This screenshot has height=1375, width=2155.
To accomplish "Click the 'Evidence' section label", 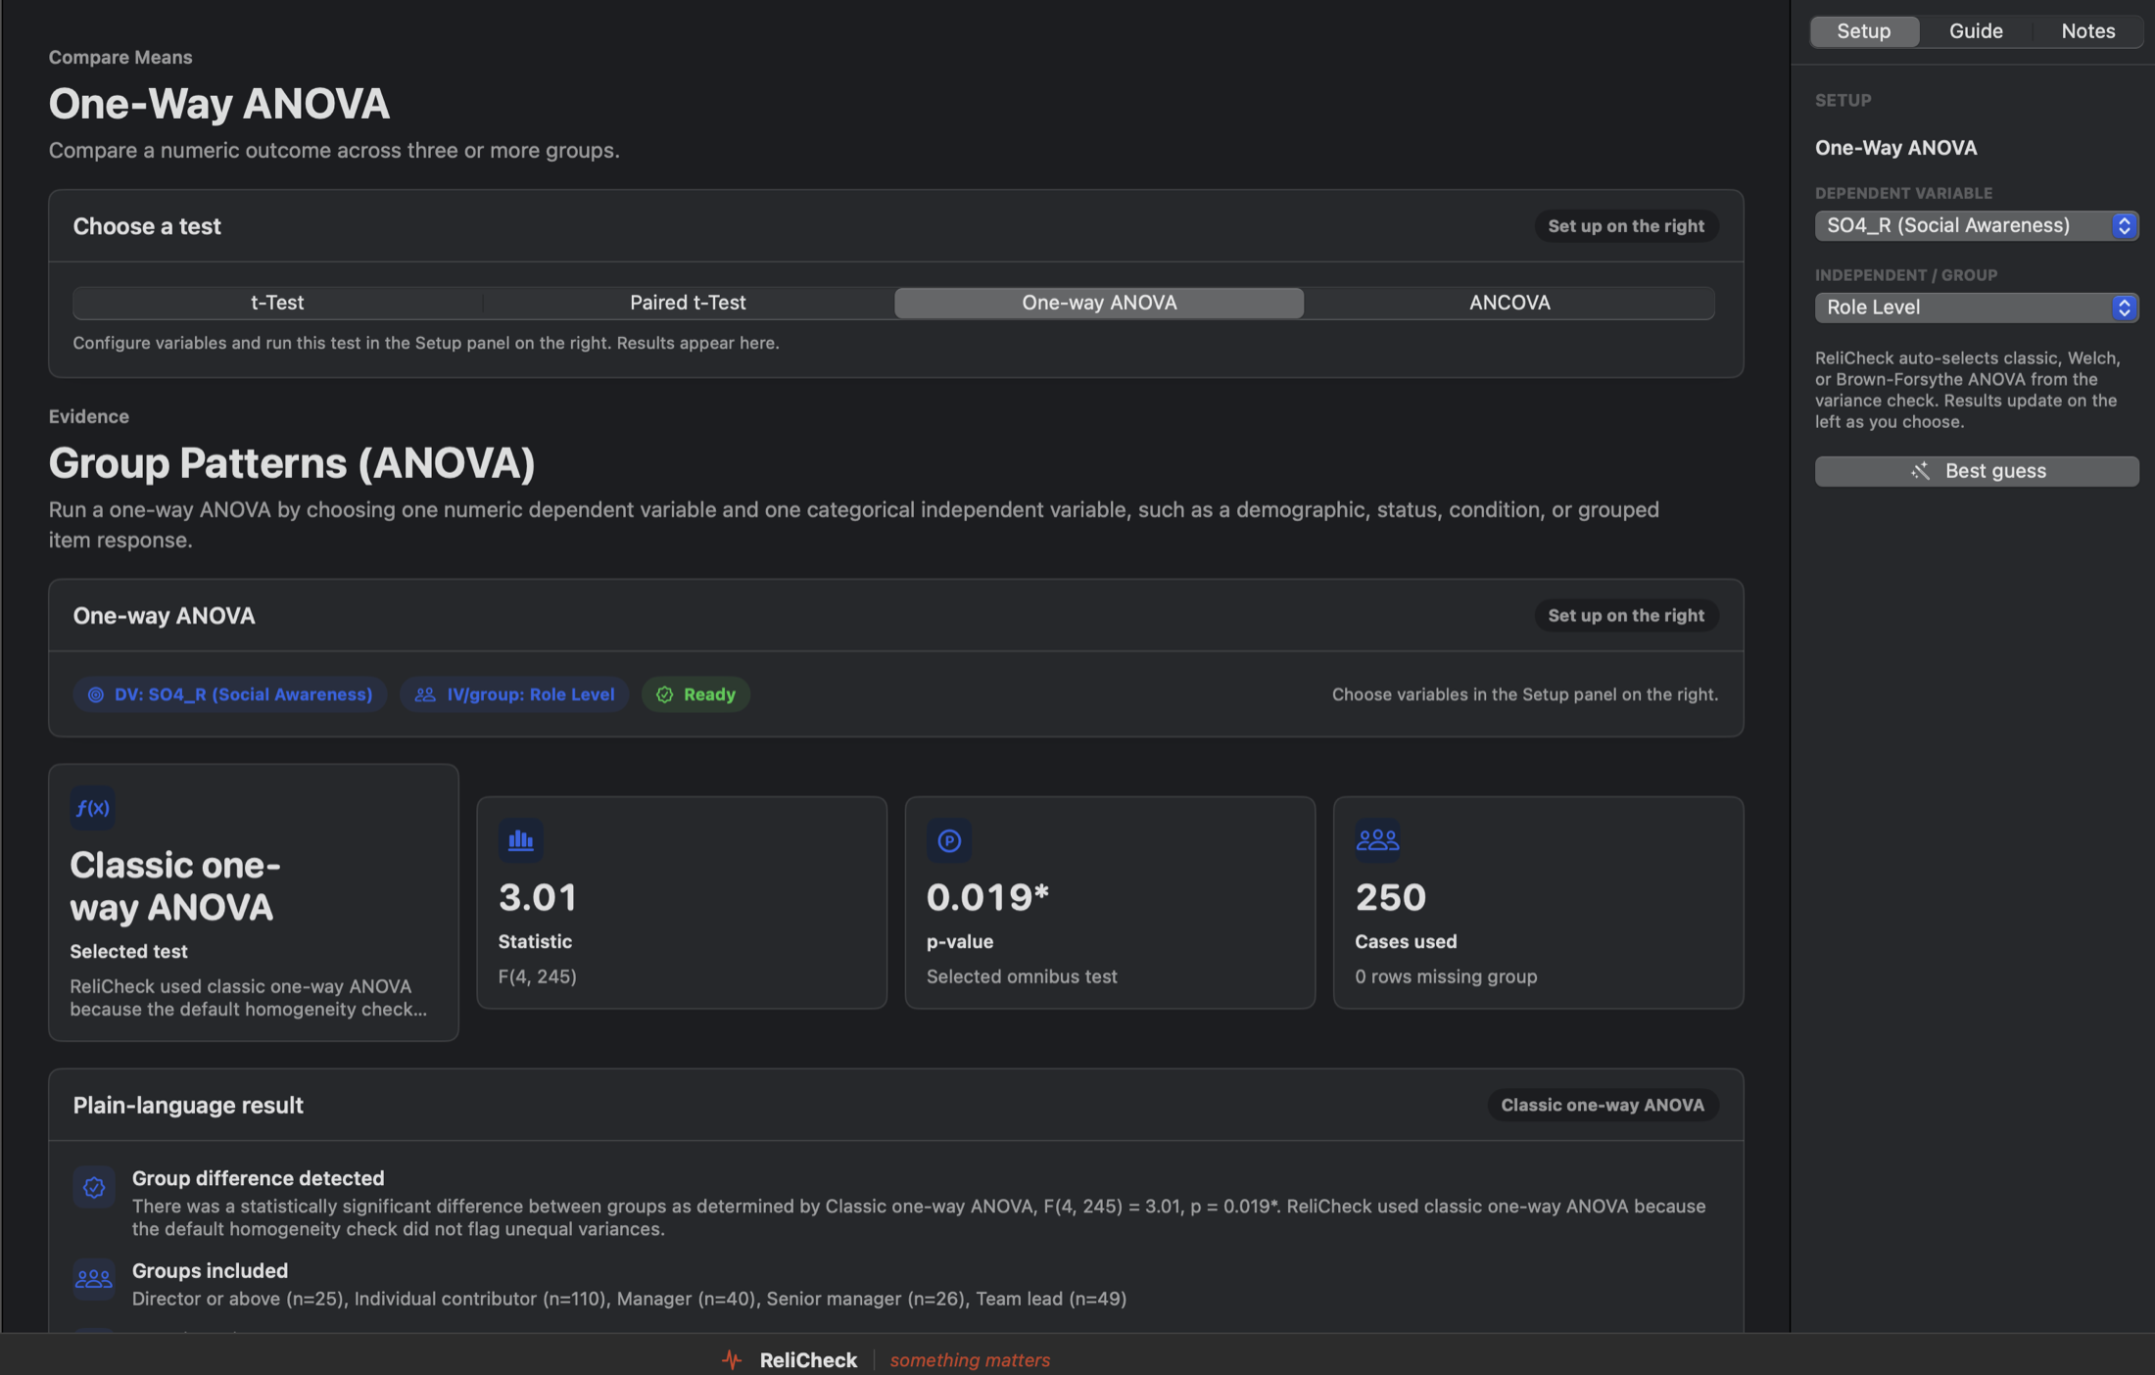I will tap(89, 417).
